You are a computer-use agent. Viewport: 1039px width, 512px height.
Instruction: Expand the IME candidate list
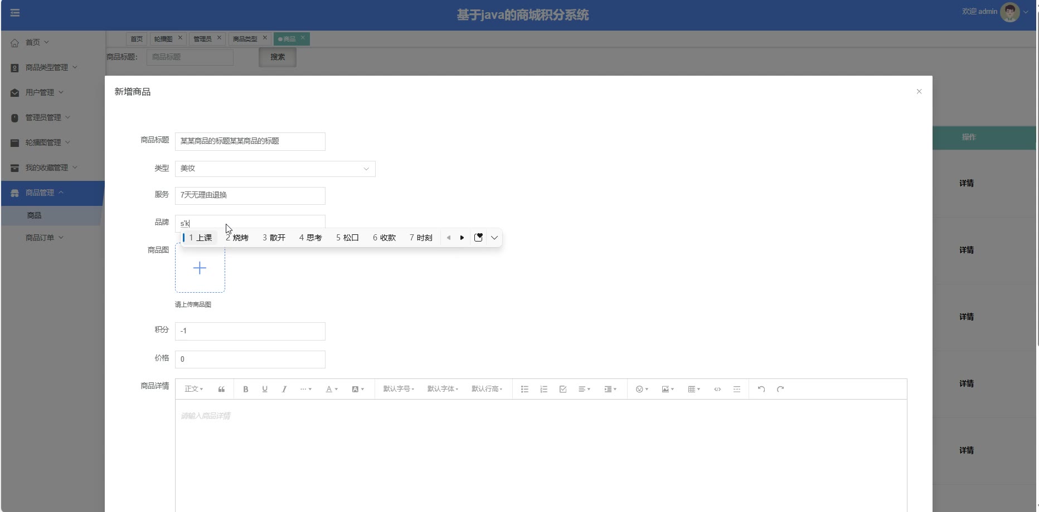pos(494,238)
